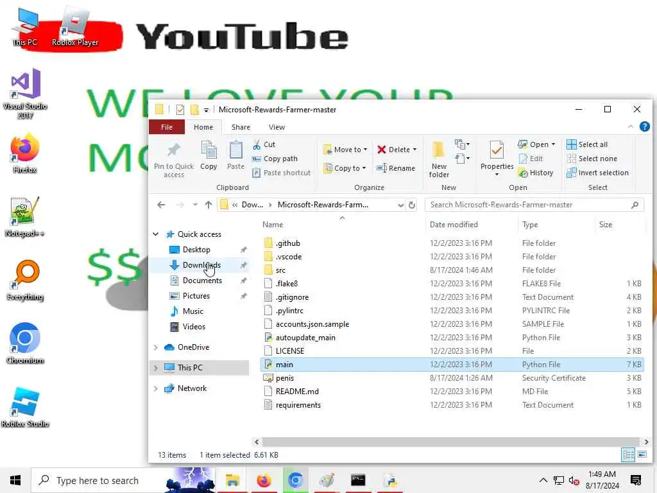This screenshot has width=657, height=493.
Task: Select the README.md file
Action: pyautogui.click(x=452, y=391)
